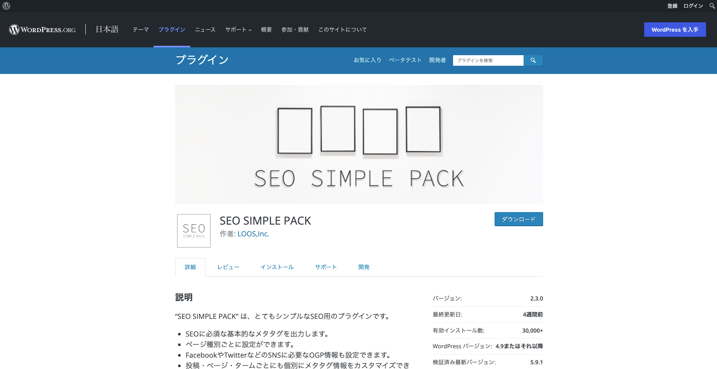Click the WordPress admin bar logo icon
The image size is (717, 369).
click(x=6, y=6)
